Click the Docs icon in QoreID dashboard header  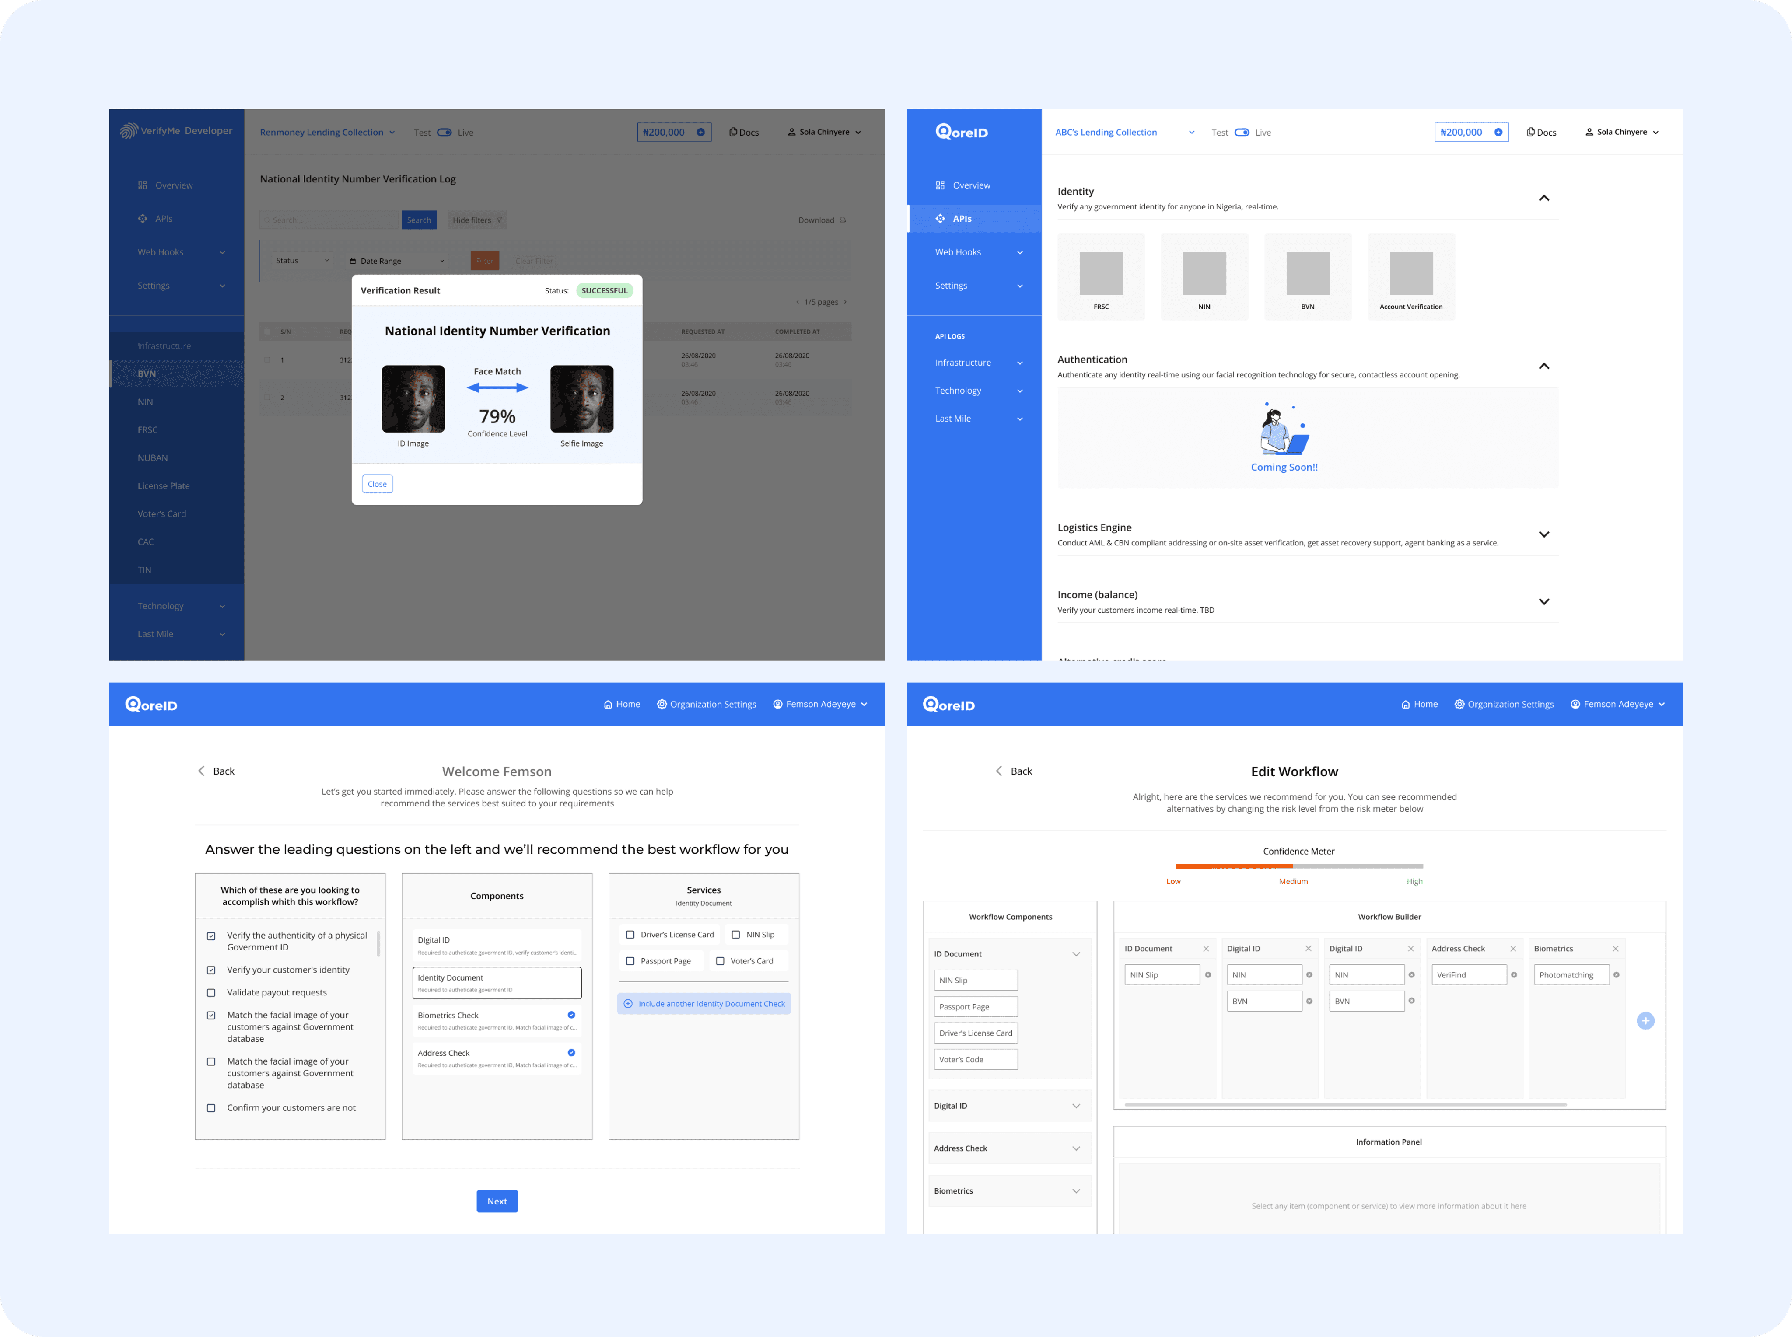[1530, 132]
